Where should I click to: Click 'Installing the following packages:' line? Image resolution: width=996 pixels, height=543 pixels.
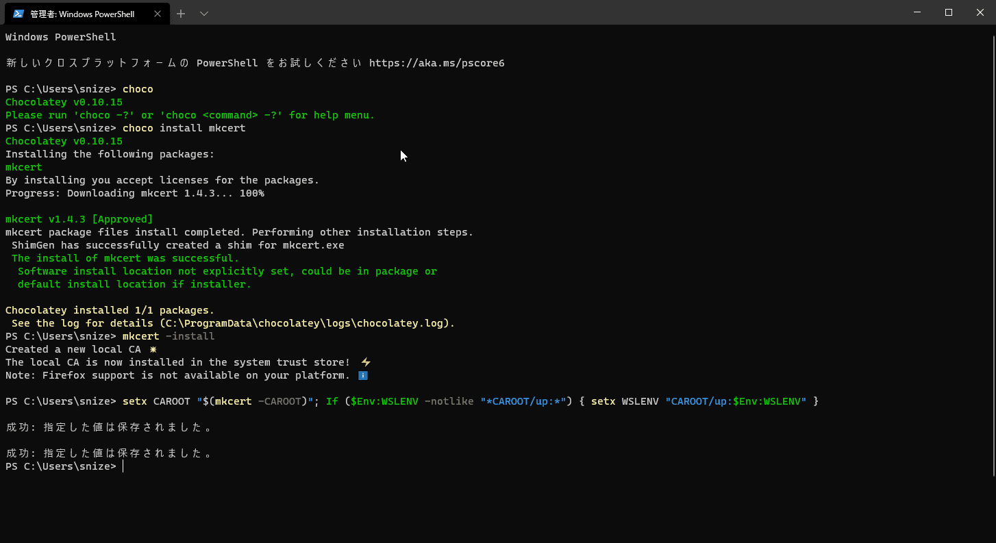click(x=110, y=154)
